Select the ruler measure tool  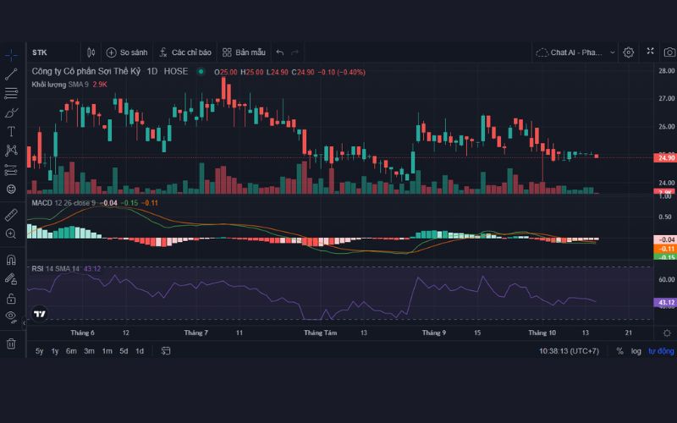click(x=11, y=215)
